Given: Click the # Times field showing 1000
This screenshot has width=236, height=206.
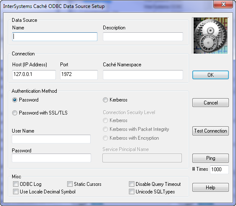Looking at the screenshot, I should click(x=219, y=169).
